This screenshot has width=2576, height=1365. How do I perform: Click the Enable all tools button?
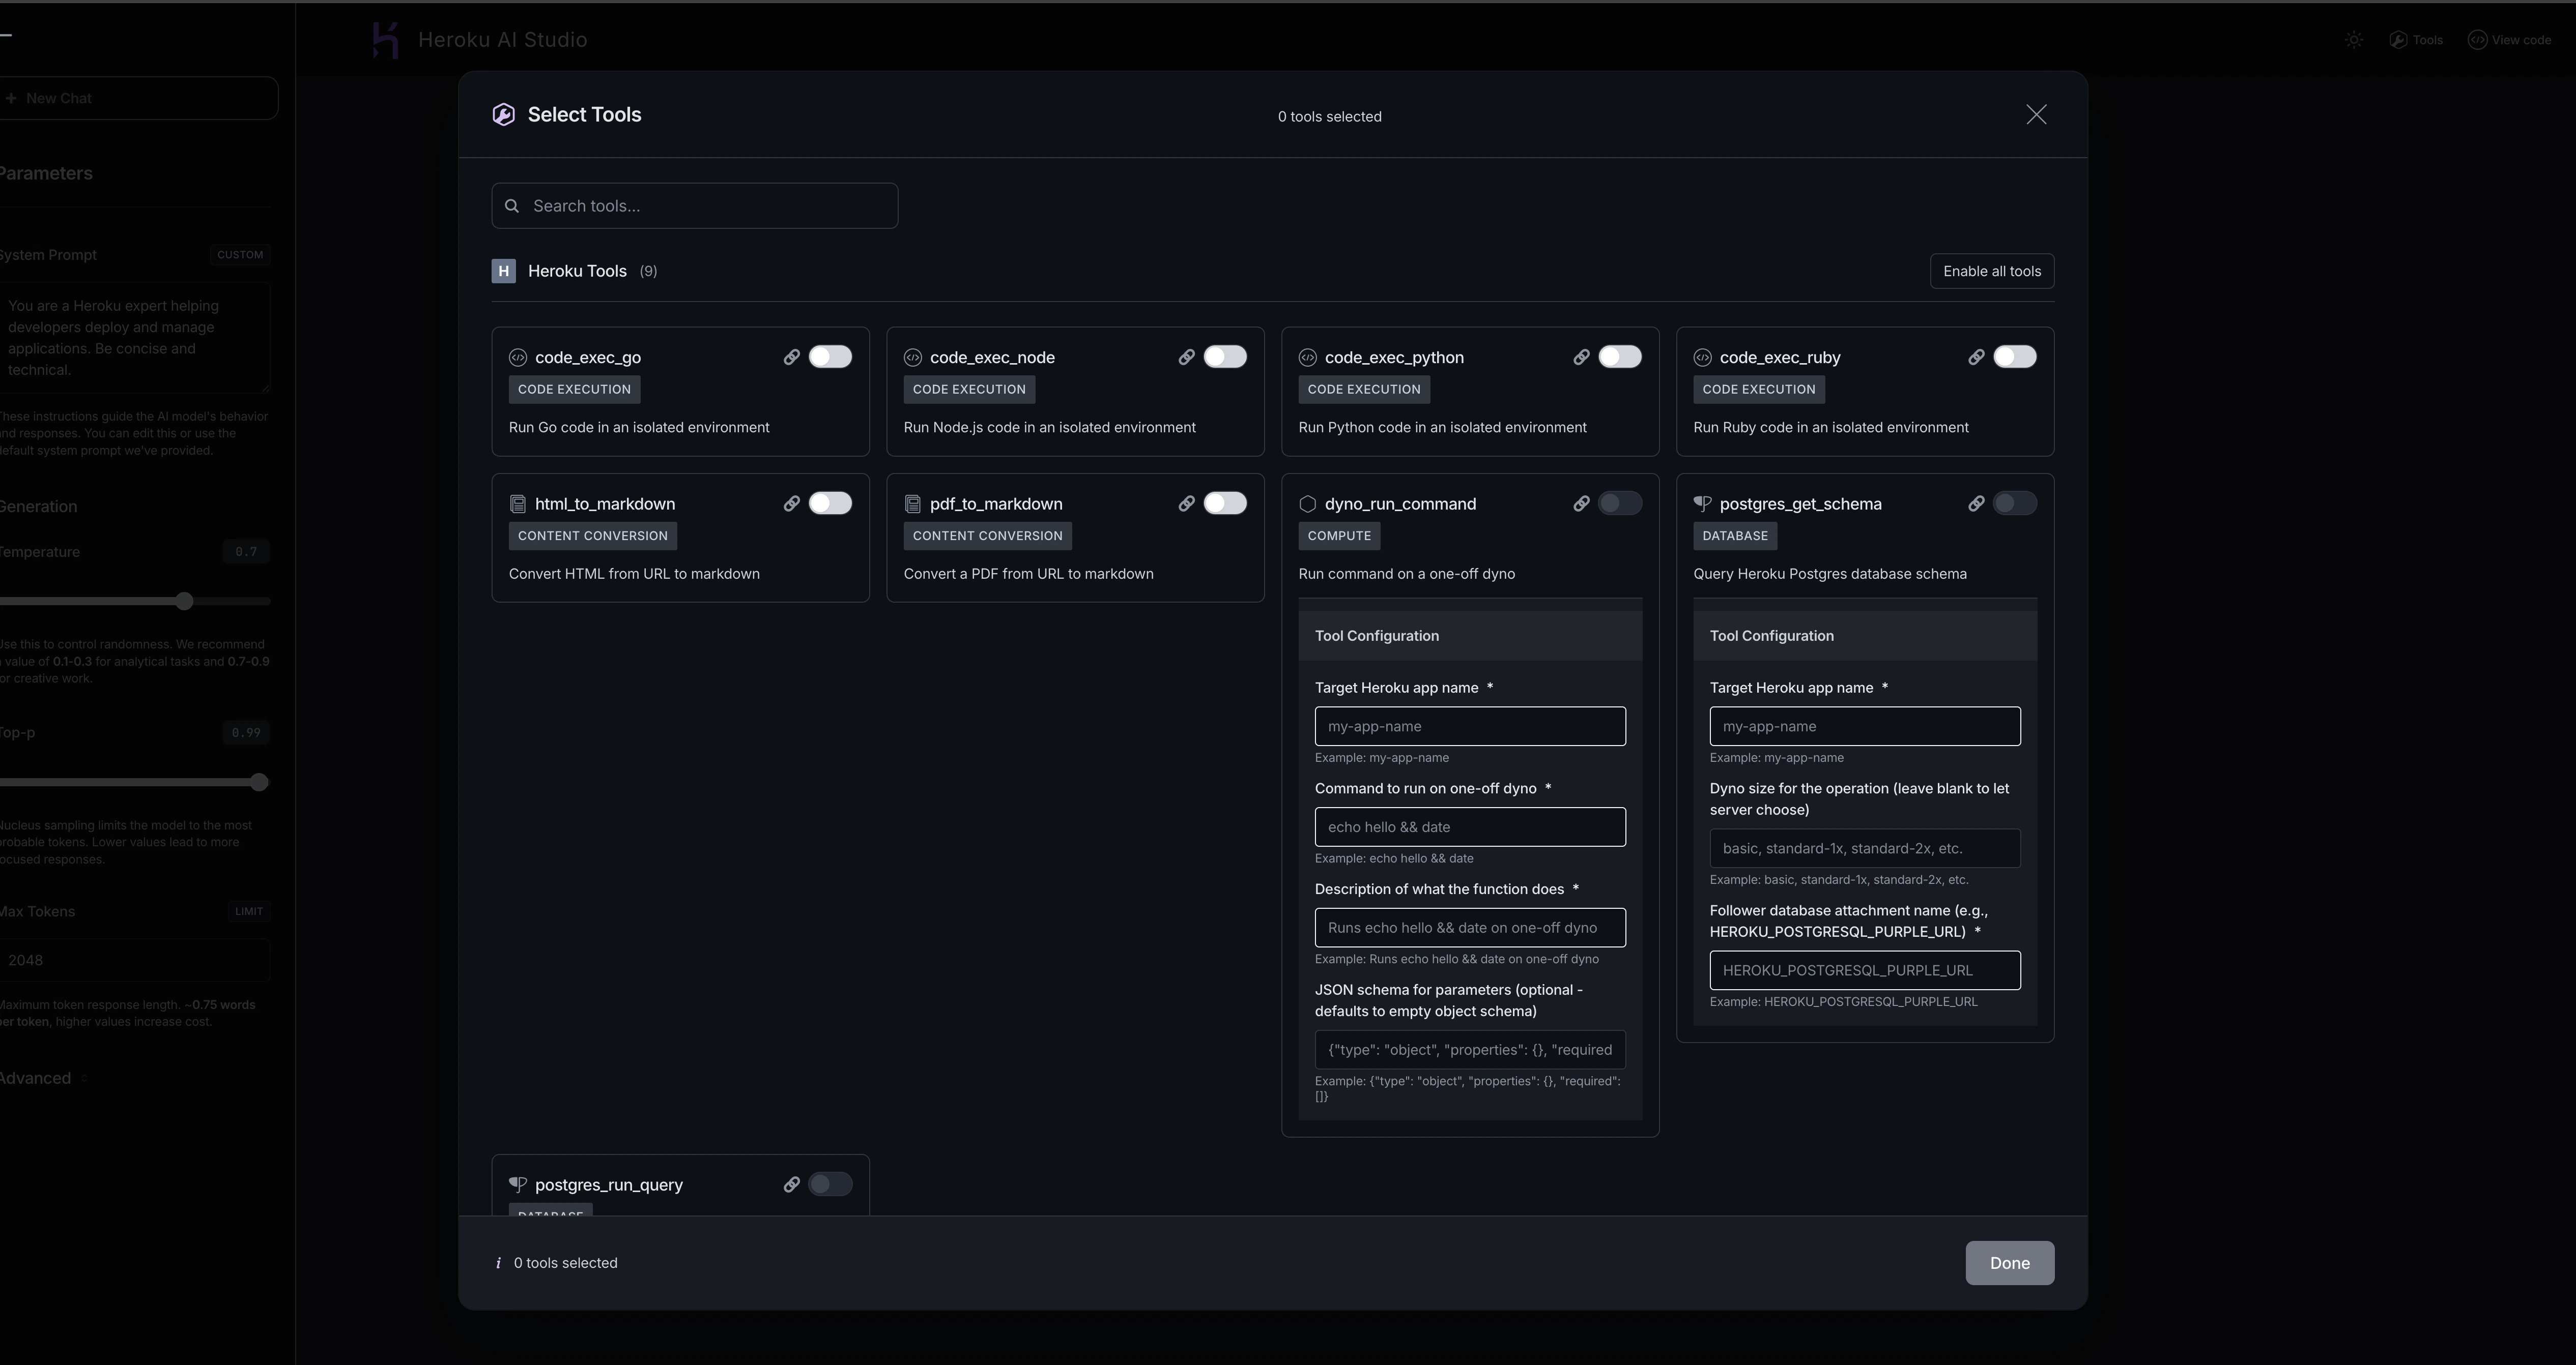(1991, 271)
